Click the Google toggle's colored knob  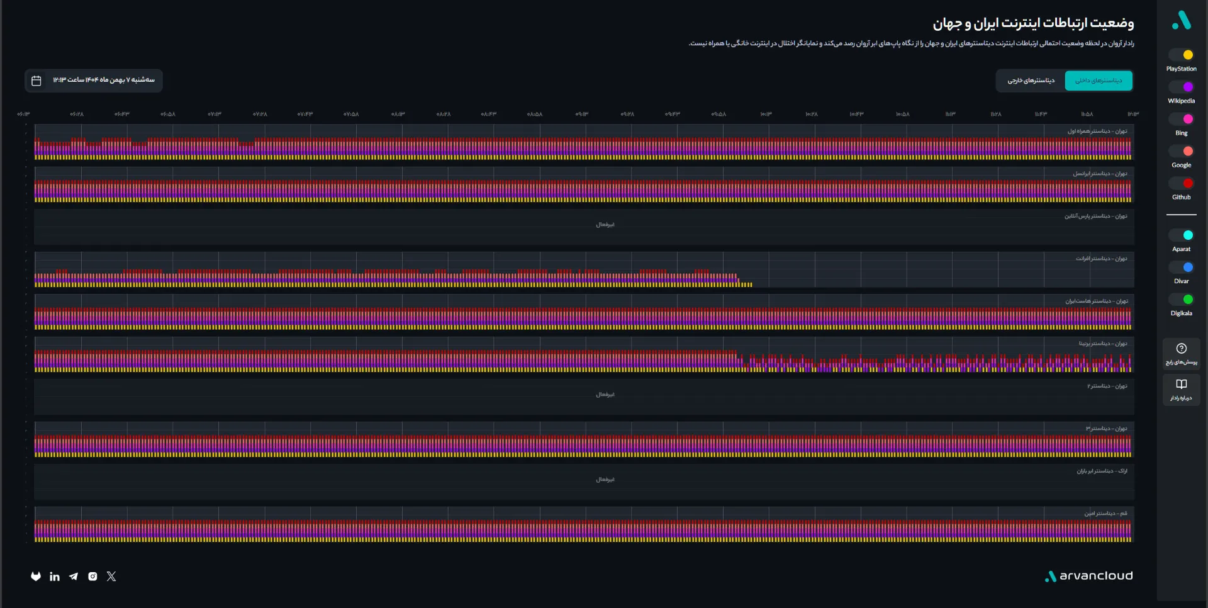[1187, 151]
